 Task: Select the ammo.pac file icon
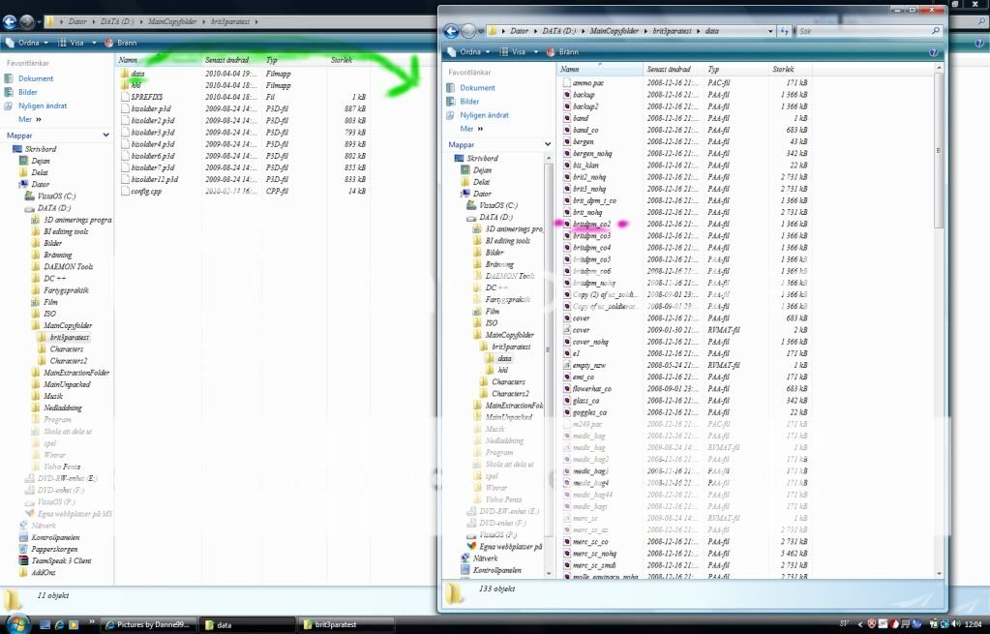click(x=566, y=83)
